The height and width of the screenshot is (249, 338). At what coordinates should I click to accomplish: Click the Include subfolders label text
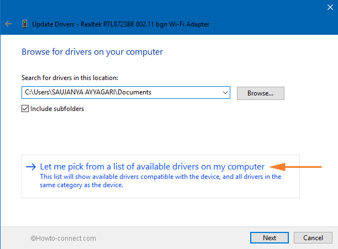(x=57, y=109)
